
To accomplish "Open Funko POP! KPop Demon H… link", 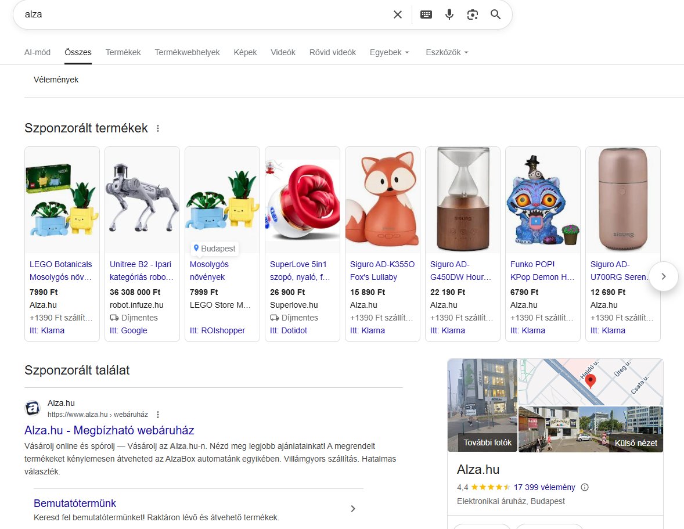I will pyautogui.click(x=542, y=271).
